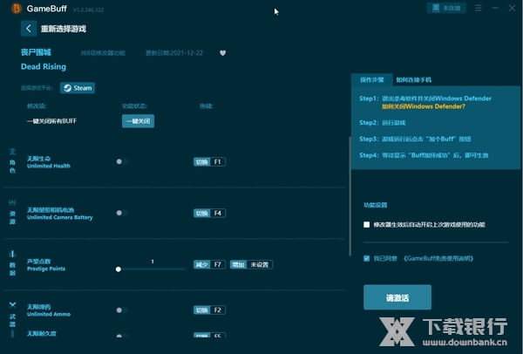Click the GameBuff logo icon

point(11,8)
